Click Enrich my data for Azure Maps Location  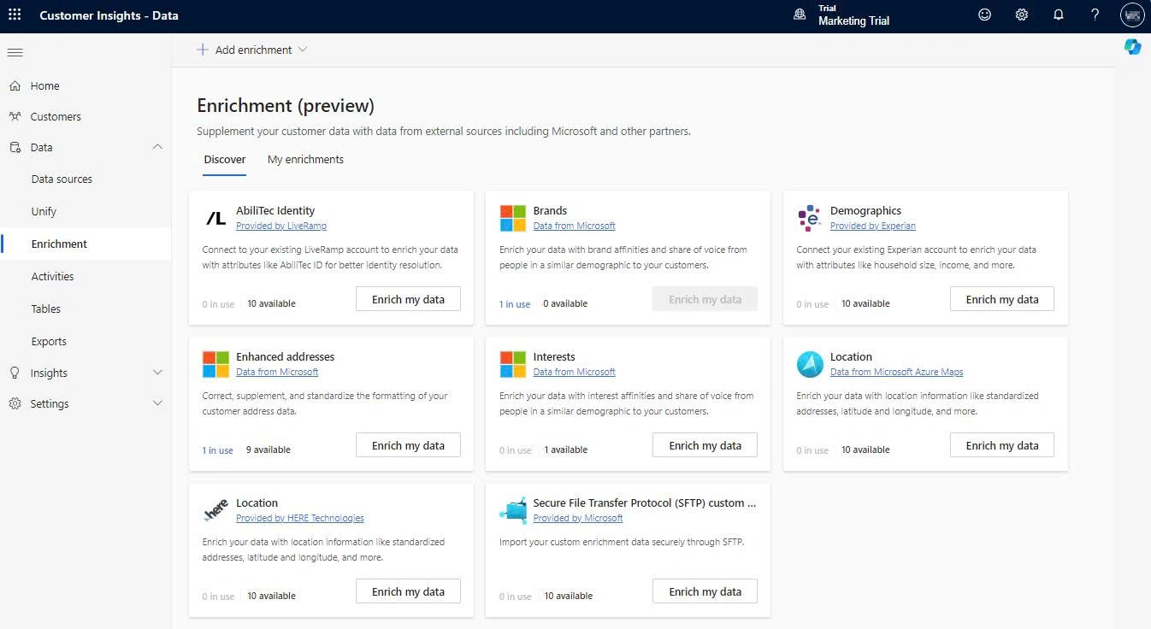click(x=1002, y=445)
